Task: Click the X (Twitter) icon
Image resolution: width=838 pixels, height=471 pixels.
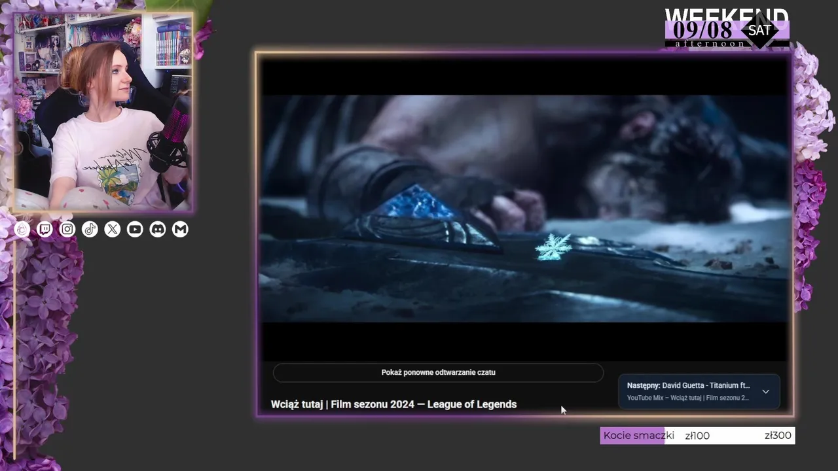Action: (x=113, y=229)
